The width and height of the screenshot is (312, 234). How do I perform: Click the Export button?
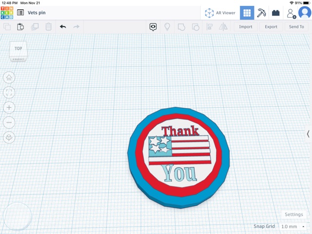(271, 27)
